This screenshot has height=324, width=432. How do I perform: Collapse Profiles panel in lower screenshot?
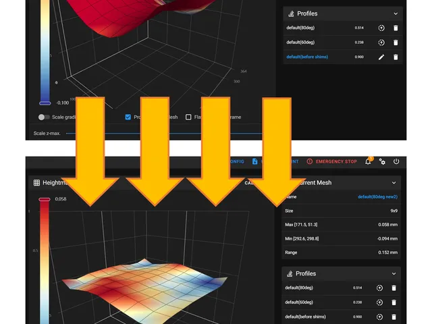coord(394,273)
